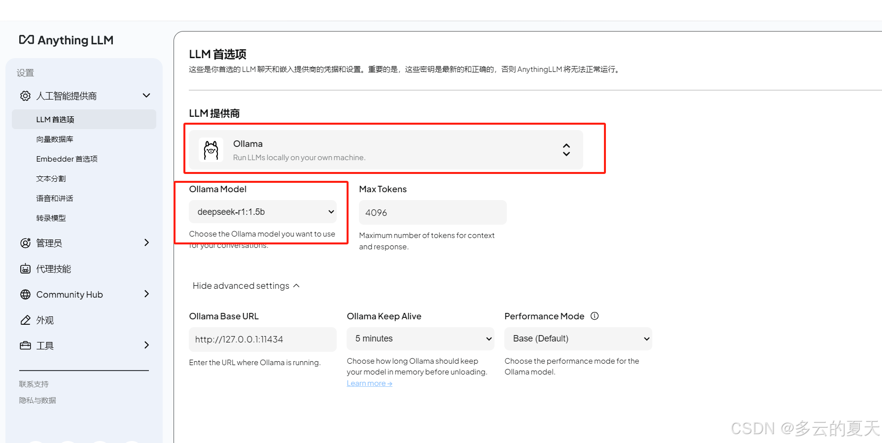Open the Performance Mode dropdown
Viewport: 882px width, 443px height.
(x=578, y=339)
